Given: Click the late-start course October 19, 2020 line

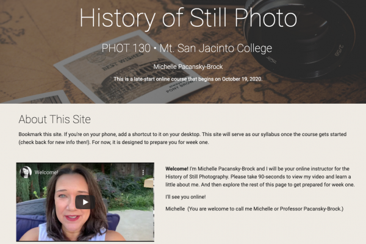Looking at the screenshot, I should click(x=188, y=79).
